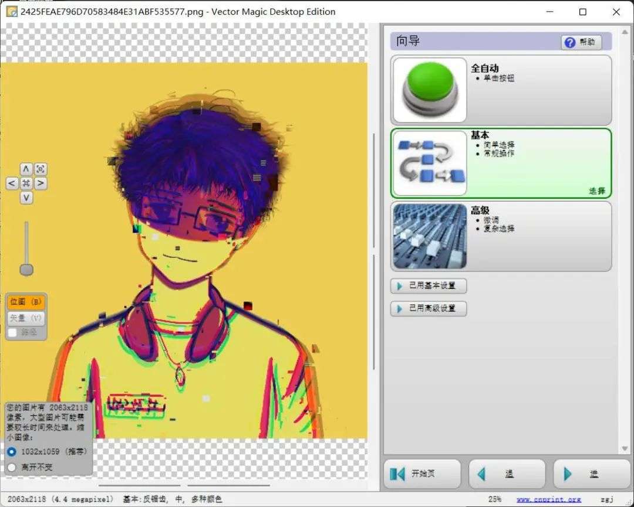
Task: Click the Start Page (开始页) button
Action: click(422, 474)
